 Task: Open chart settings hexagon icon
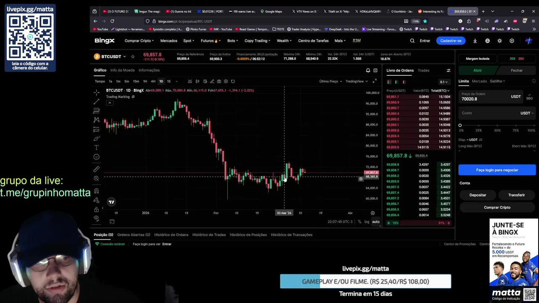click(x=226, y=81)
